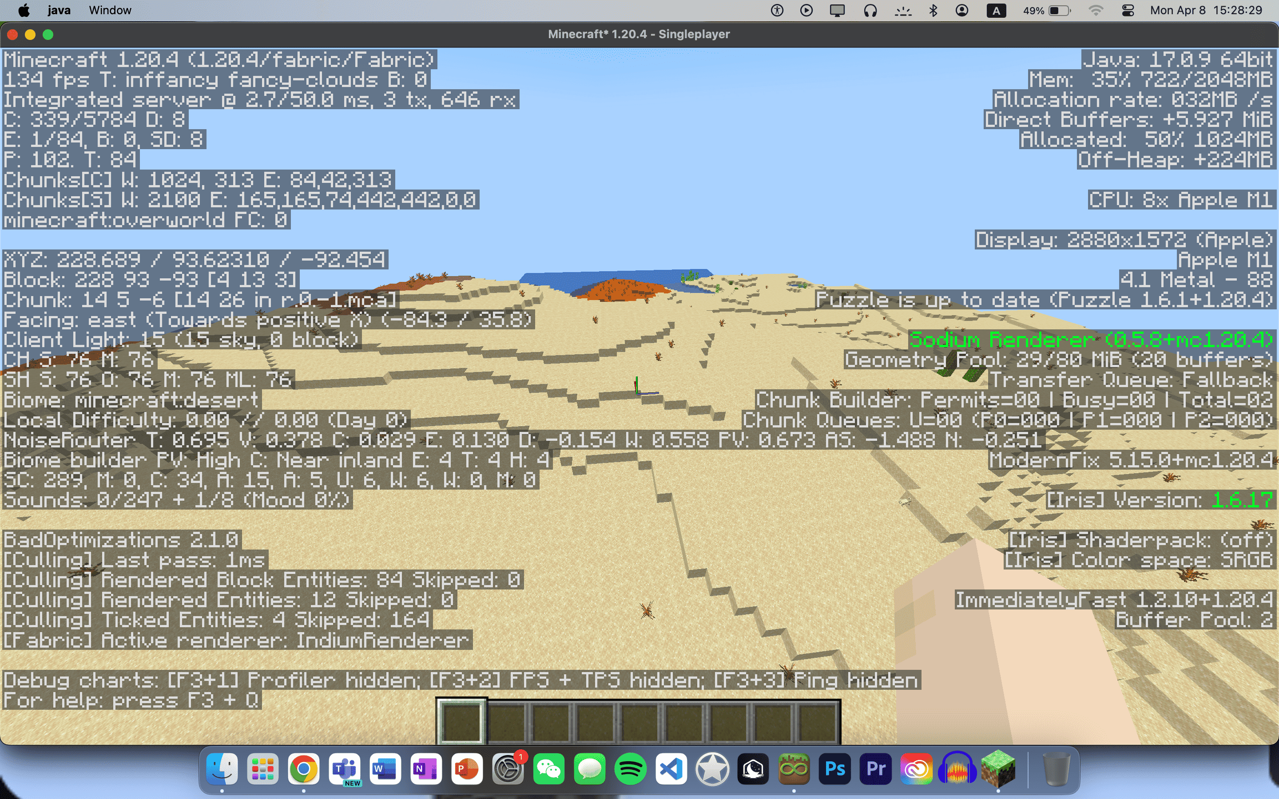
Task: Click the 'Block: 228 93 -93' line
Action: (x=151, y=280)
